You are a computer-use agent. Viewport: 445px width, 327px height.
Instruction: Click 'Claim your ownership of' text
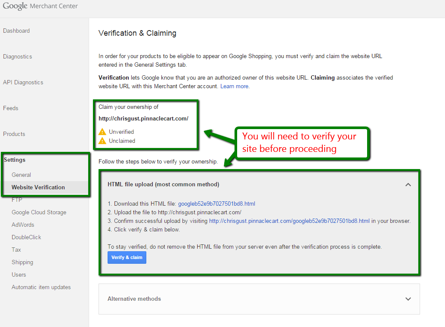point(129,107)
